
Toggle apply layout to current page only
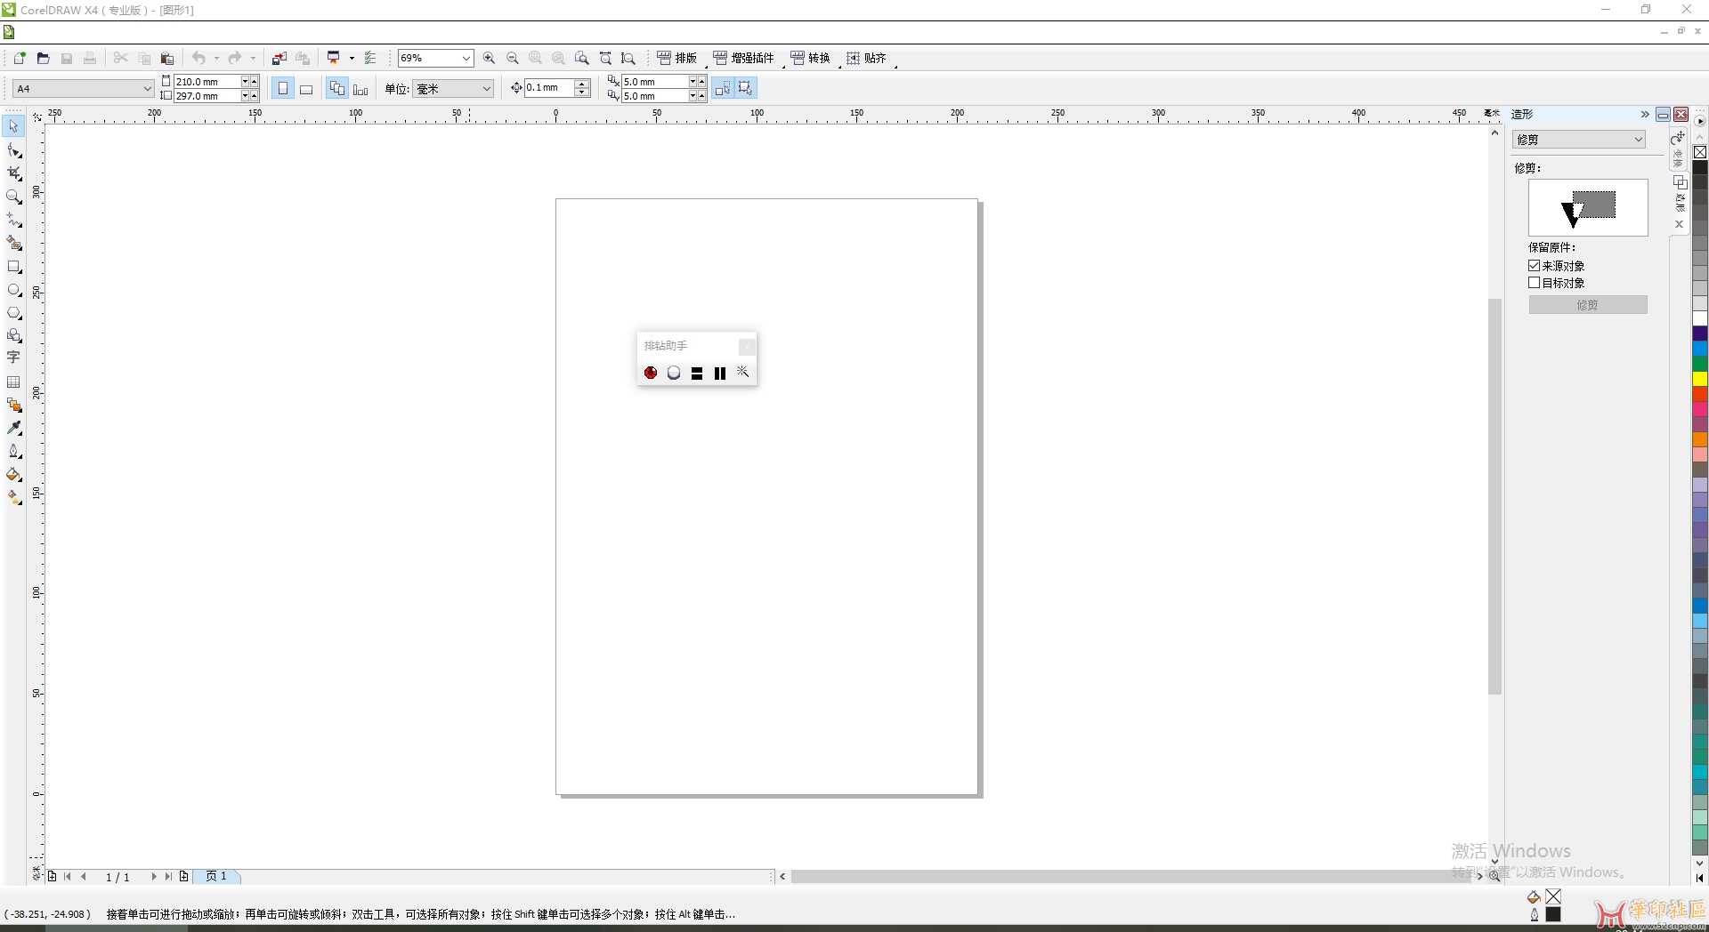pos(360,88)
